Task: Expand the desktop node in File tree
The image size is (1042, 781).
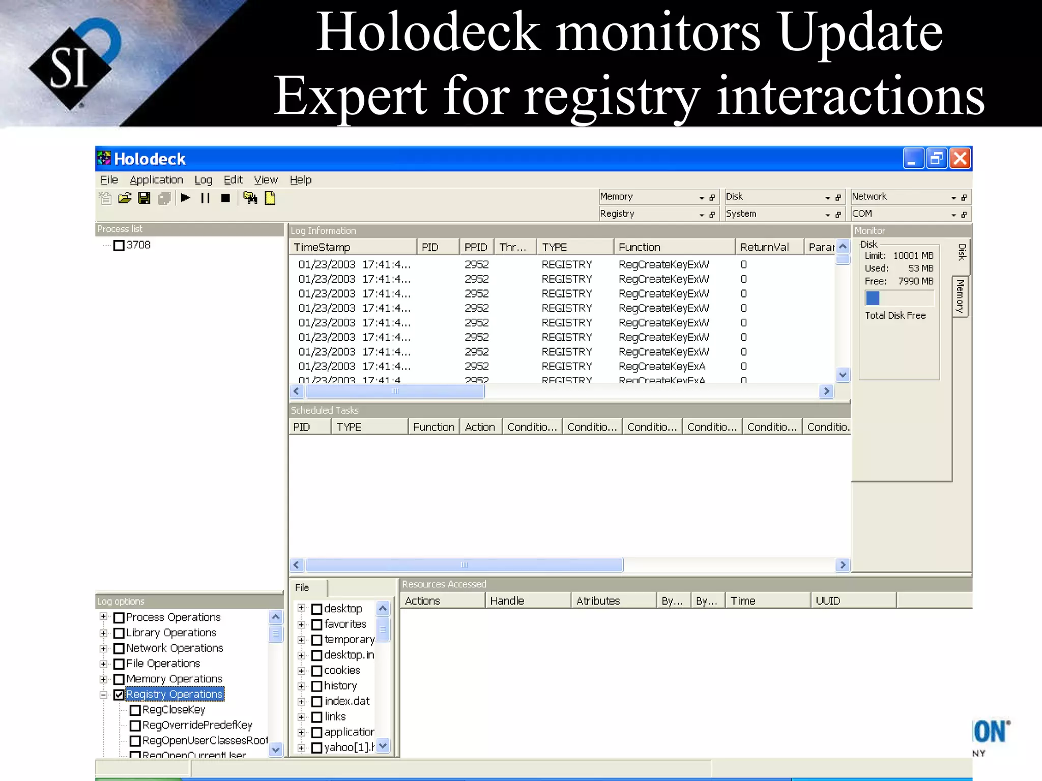Action: [301, 608]
